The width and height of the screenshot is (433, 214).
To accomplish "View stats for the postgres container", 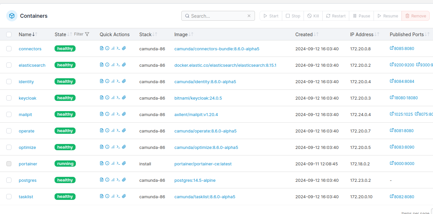I will pos(113,180).
